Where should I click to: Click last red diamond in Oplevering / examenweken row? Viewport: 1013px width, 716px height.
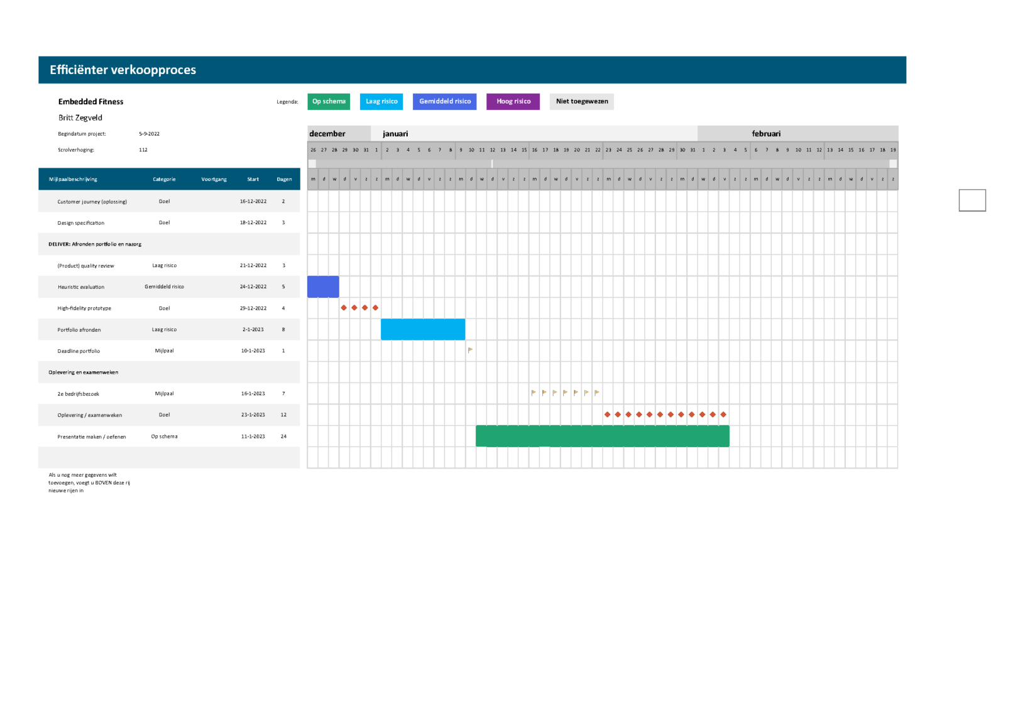pyautogui.click(x=723, y=415)
